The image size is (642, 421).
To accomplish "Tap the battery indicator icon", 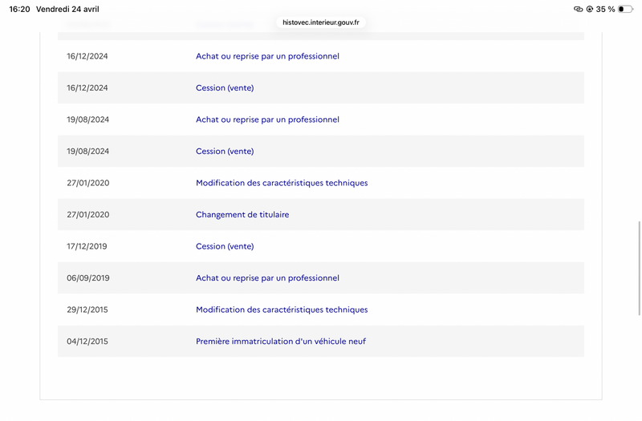I will (625, 9).
